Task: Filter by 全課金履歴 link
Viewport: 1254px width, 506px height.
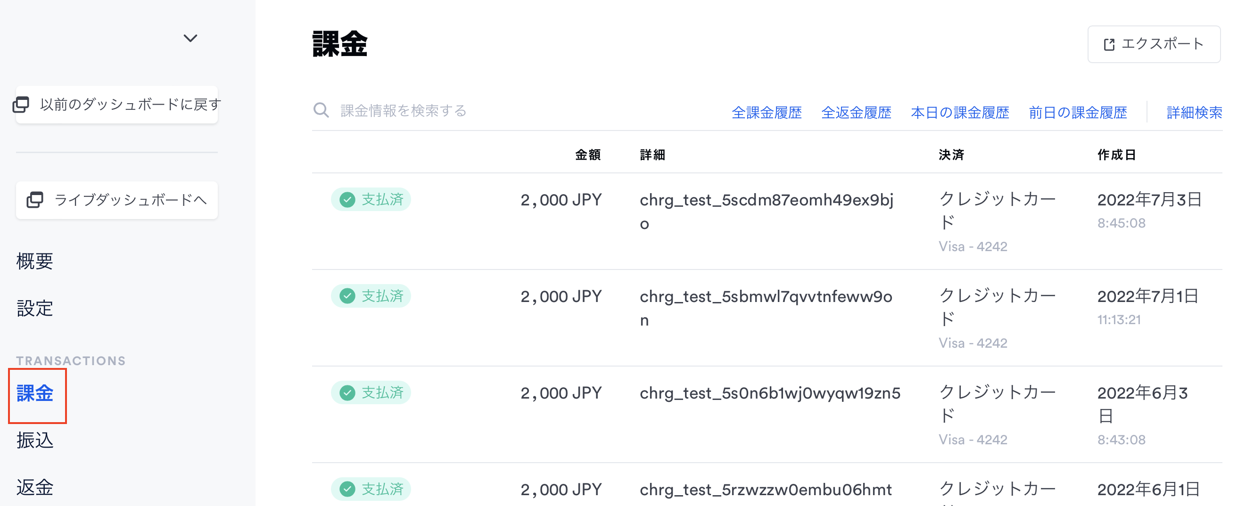Action: 768,112
